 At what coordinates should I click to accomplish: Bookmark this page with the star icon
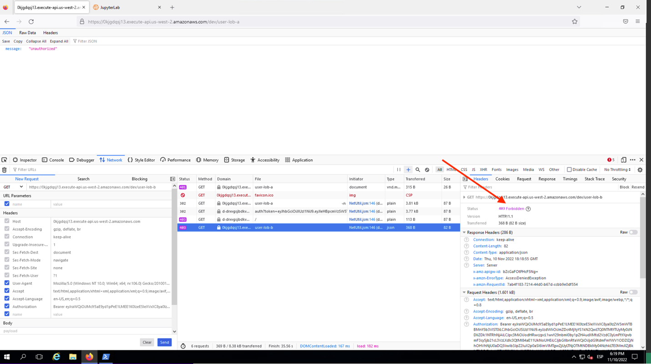pos(575,22)
